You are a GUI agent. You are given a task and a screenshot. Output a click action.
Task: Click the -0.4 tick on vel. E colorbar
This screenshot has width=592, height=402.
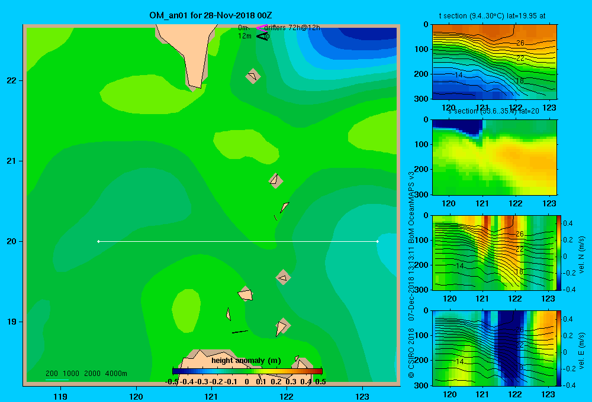click(569, 385)
